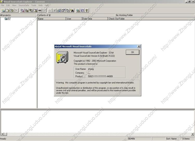Click the 'No Working Folder' label
The width and height of the screenshot is (195, 141).
124,15
